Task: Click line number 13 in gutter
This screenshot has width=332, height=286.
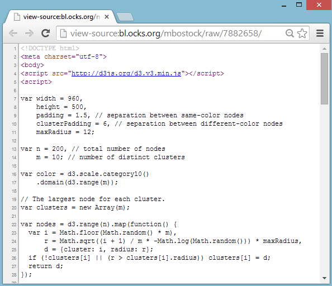Action: [14, 149]
